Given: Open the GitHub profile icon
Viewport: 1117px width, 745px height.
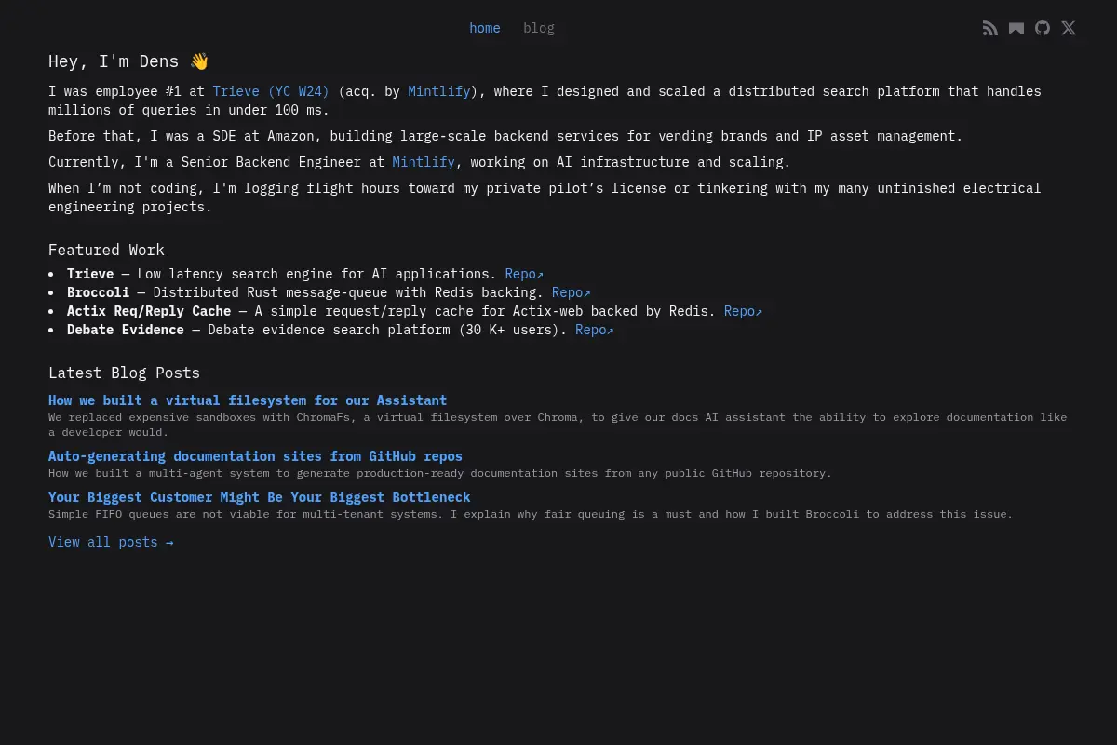Looking at the screenshot, I should tap(1043, 28).
